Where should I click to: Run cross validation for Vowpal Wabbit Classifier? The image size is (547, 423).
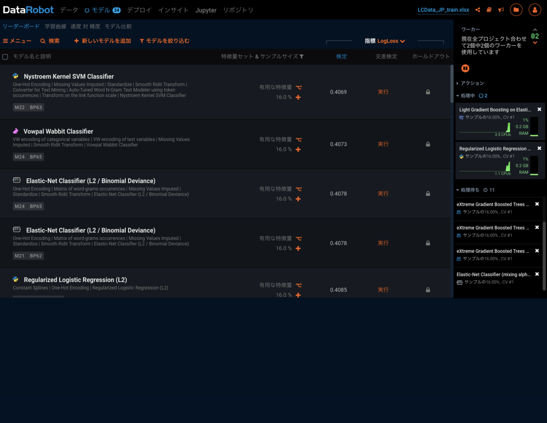click(x=383, y=144)
